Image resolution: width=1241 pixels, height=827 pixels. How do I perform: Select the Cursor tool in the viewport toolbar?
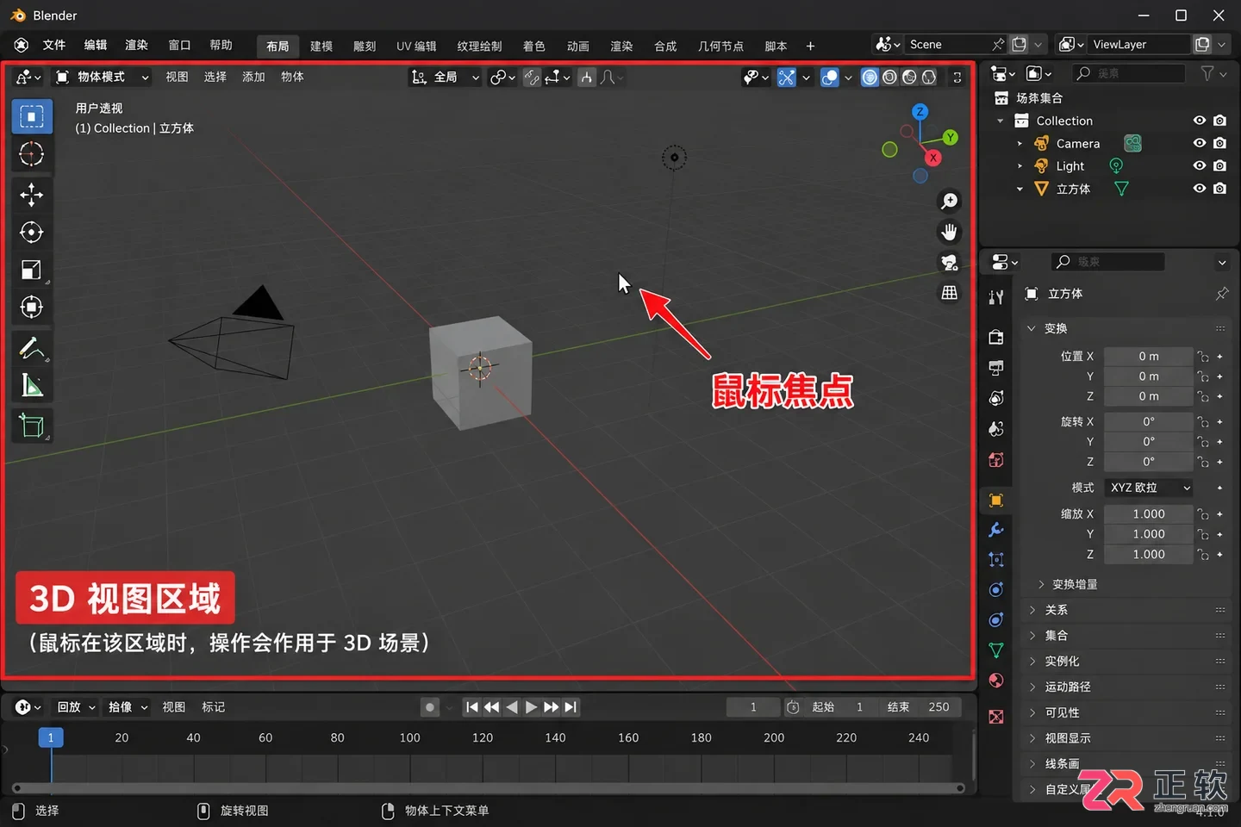click(32, 154)
